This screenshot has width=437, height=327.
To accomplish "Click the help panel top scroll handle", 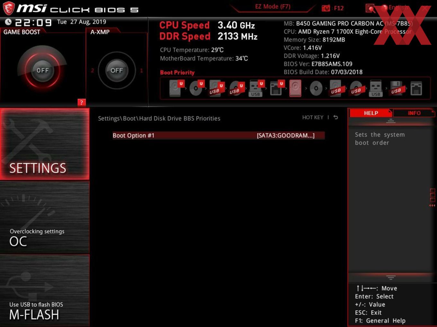I will point(391,121).
